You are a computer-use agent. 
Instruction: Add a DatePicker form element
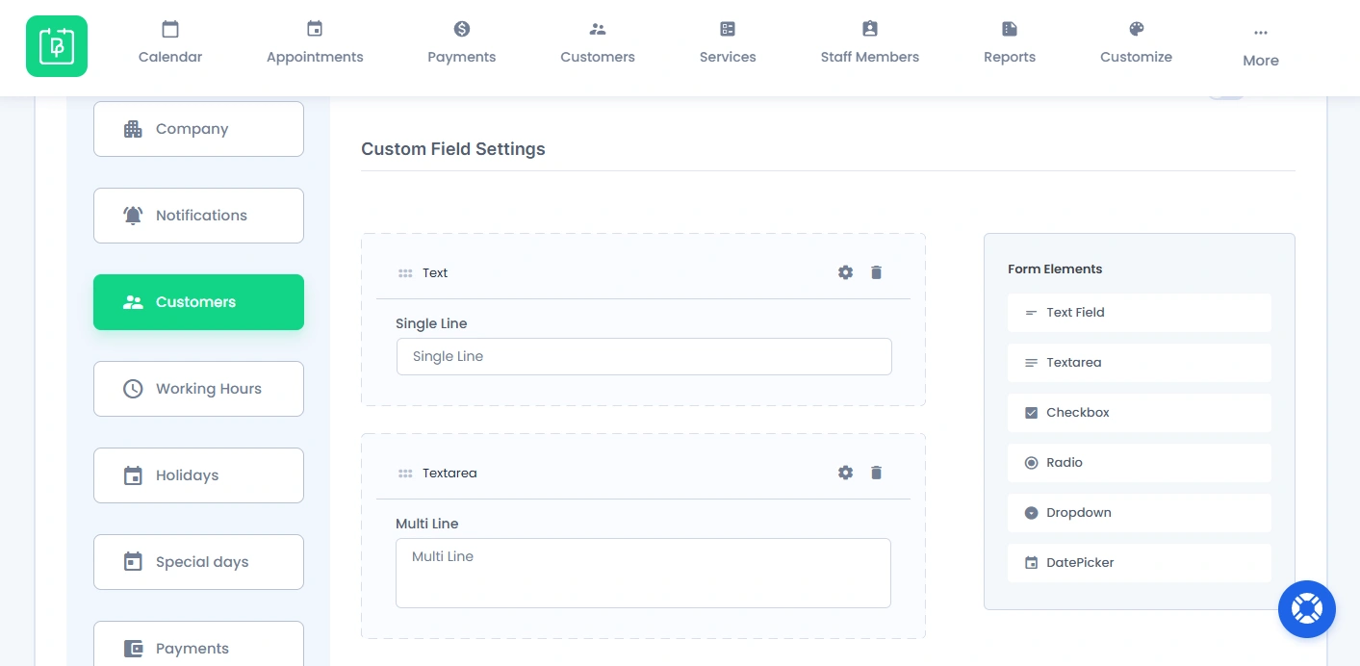click(x=1140, y=563)
